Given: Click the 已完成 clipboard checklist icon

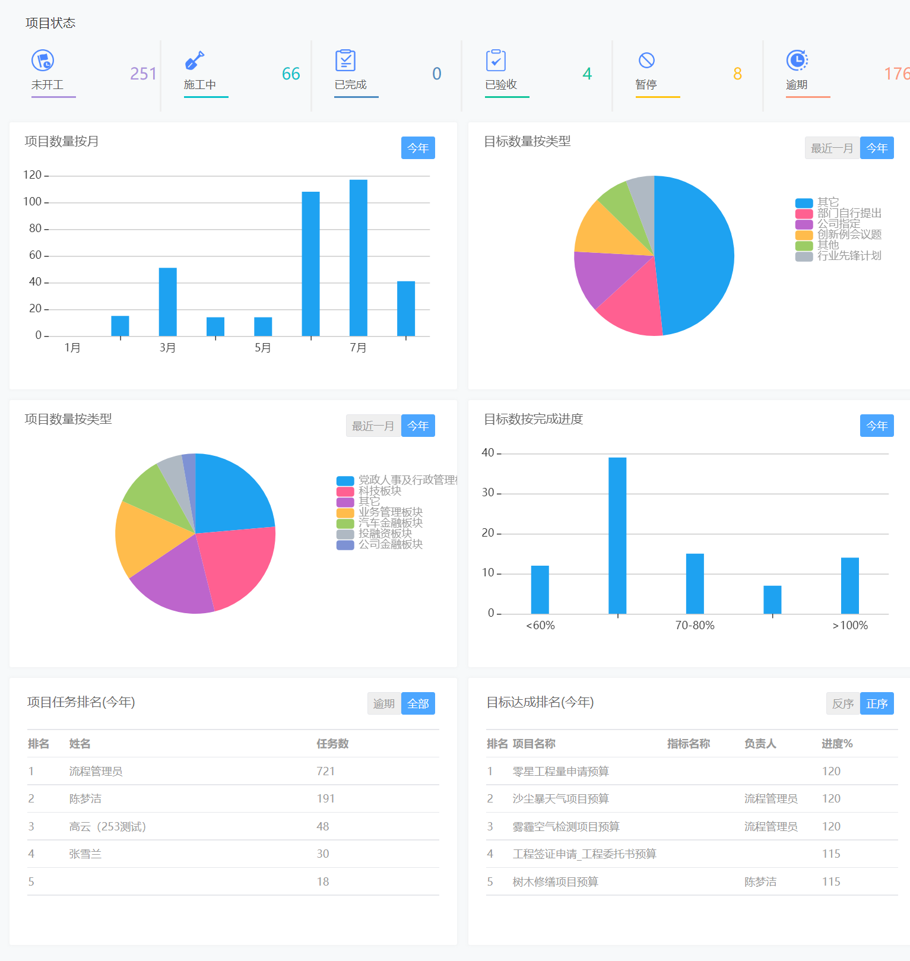Looking at the screenshot, I should tap(345, 61).
